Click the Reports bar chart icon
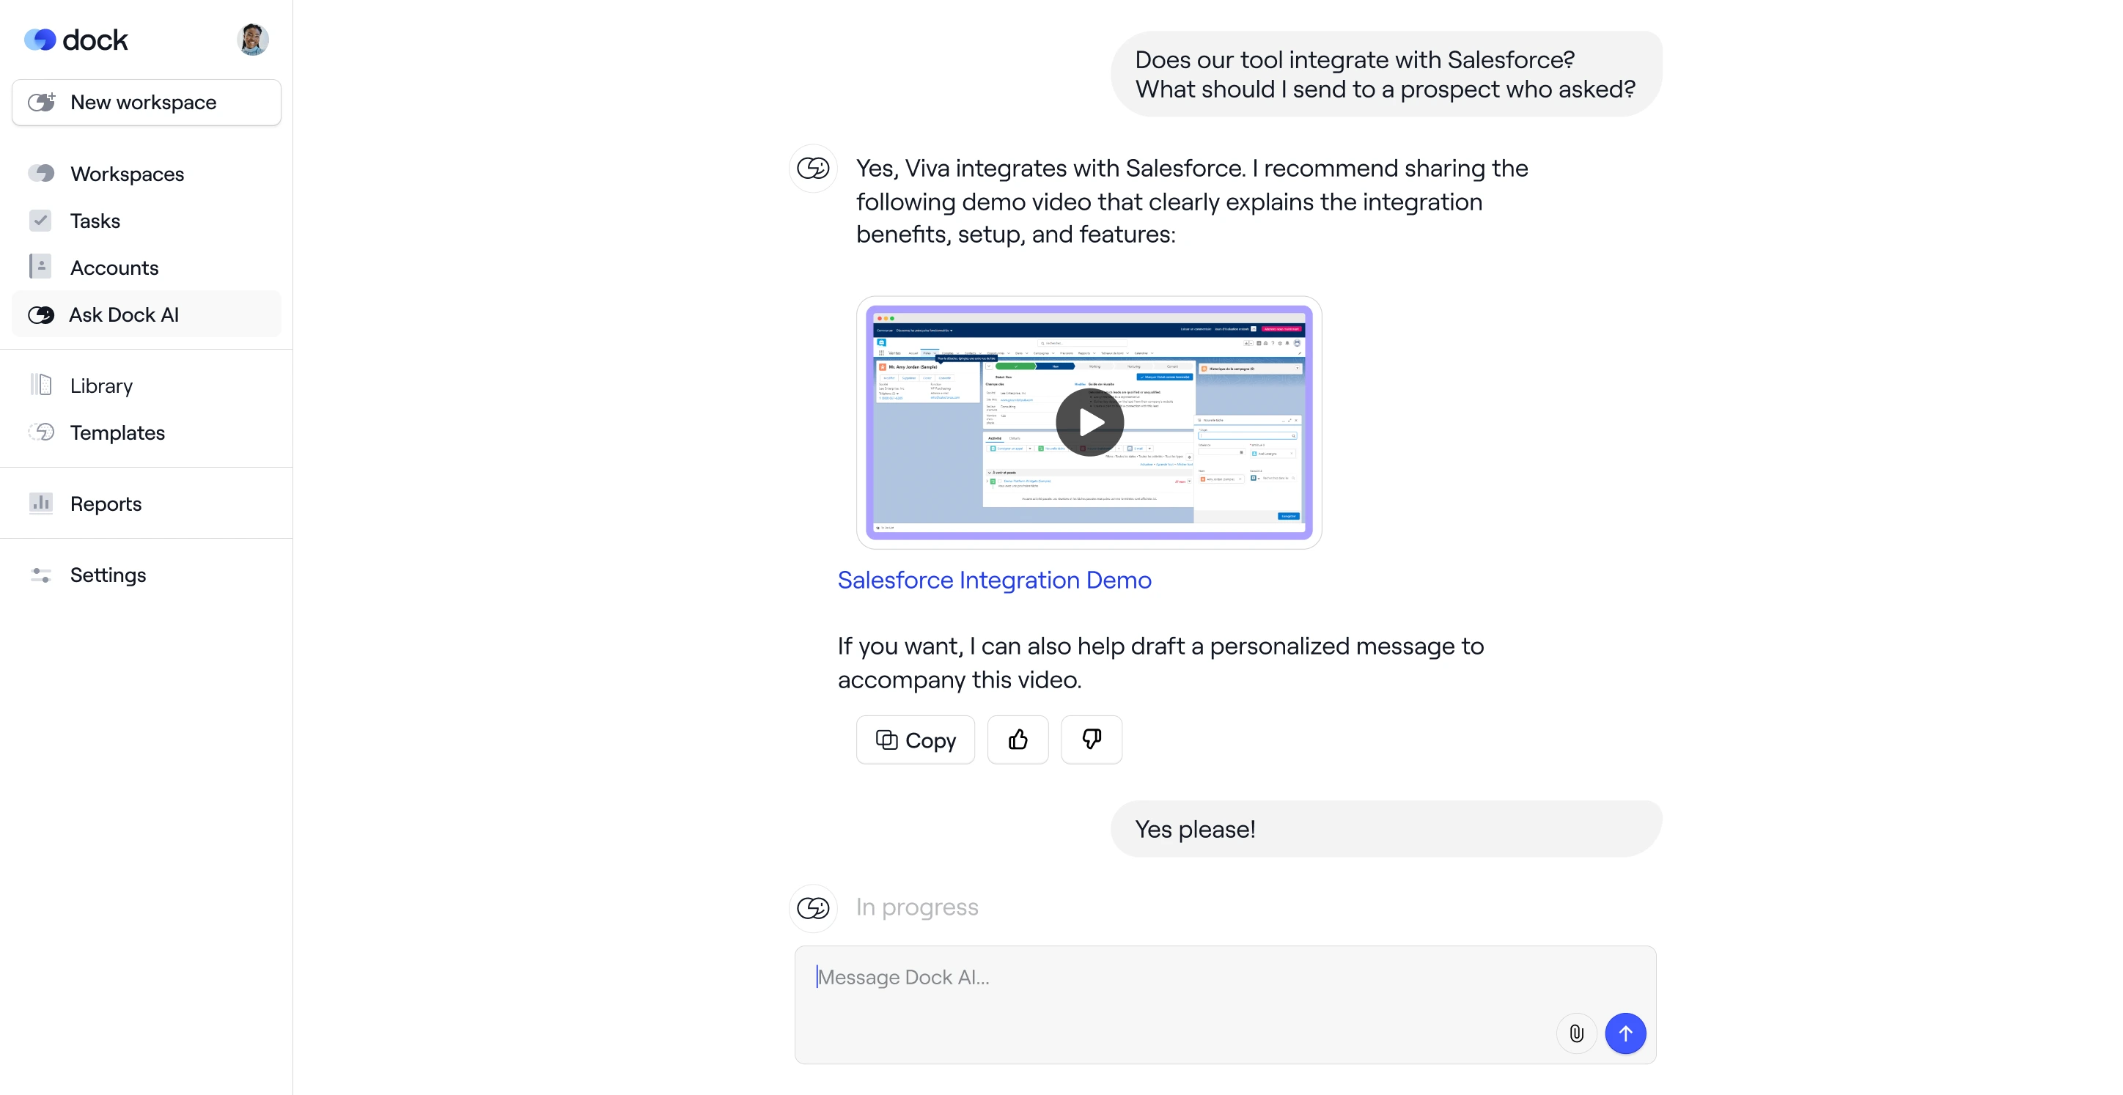This screenshot has height=1095, width=2123. click(40, 504)
